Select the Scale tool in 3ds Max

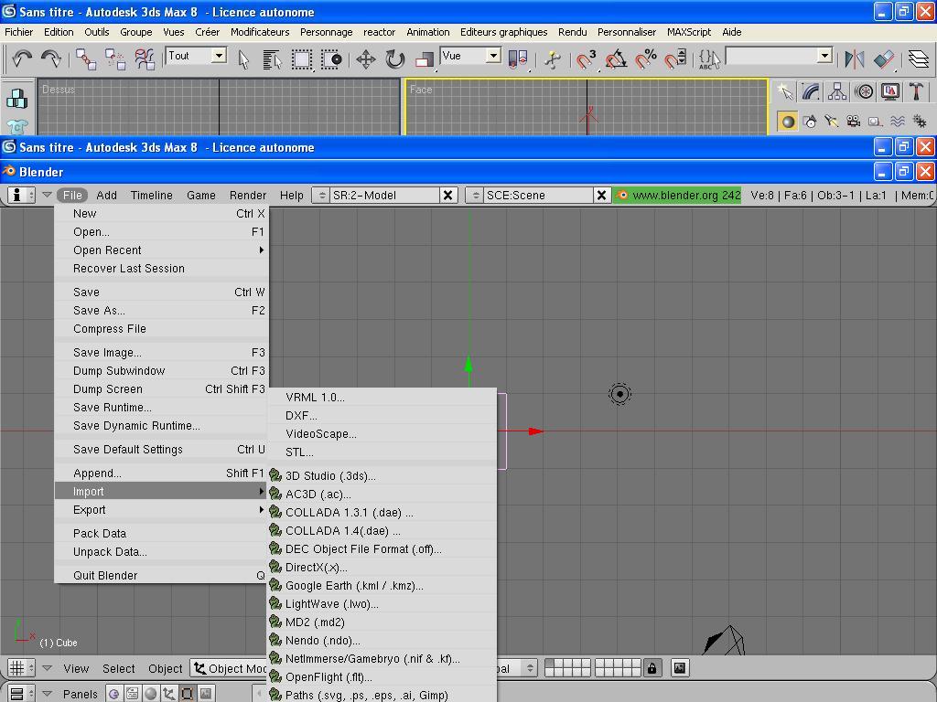425,59
